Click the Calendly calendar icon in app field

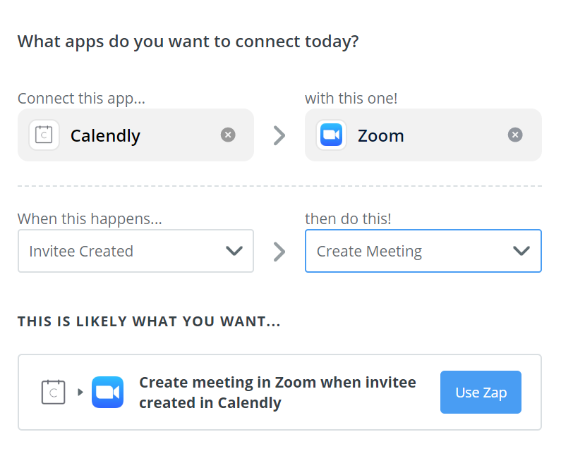click(44, 135)
